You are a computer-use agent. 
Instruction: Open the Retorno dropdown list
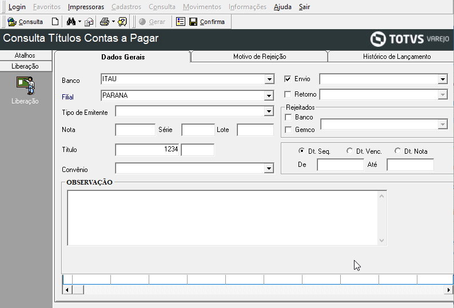coord(443,94)
